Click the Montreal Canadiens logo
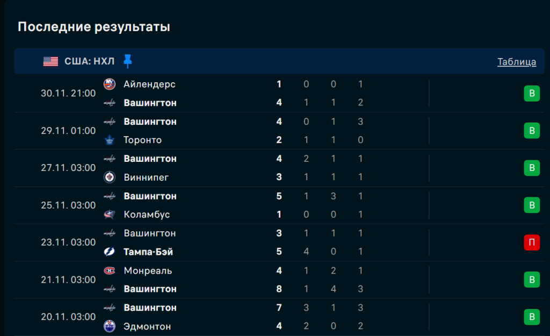This screenshot has height=336, width=550. tap(110, 270)
